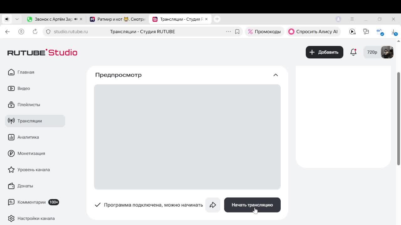Go back in the browser
The height and width of the screenshot is (225, 401).
pos(8,32)
